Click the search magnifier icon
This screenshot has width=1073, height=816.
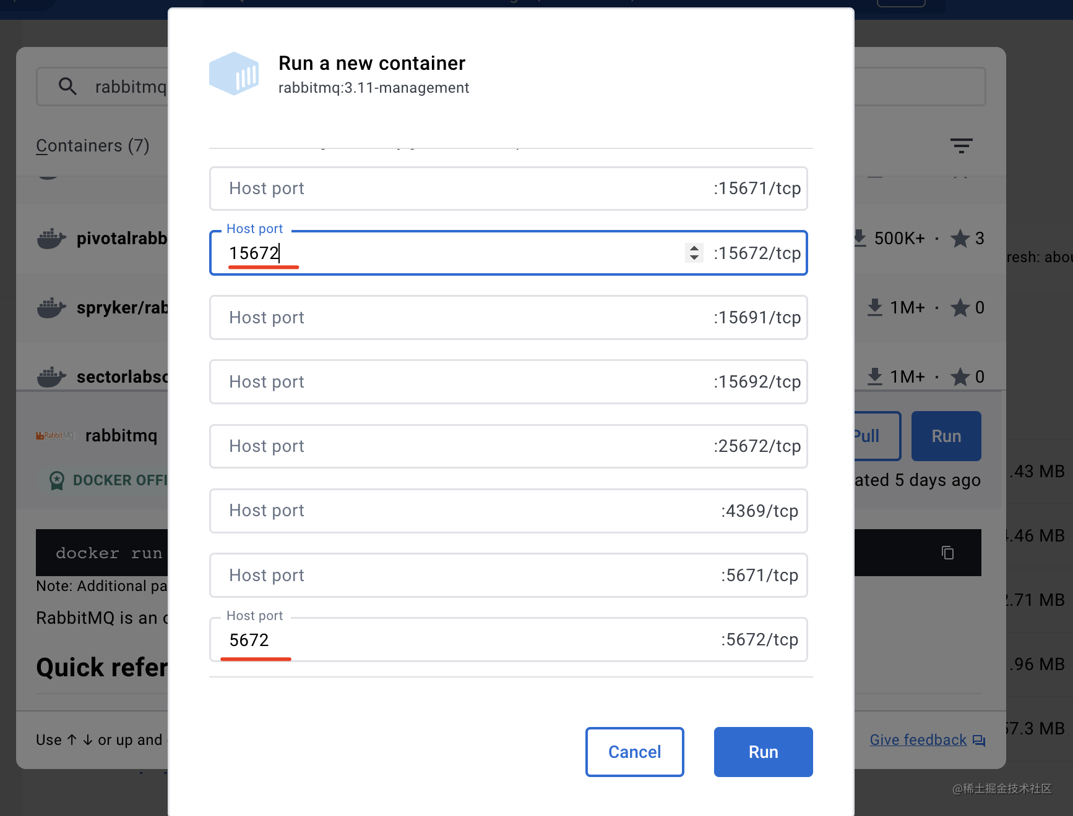tap(67, 87)
